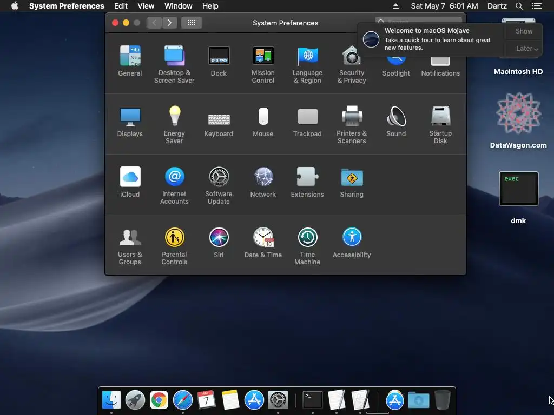Open Startup Disk preferences

(440, 125)
